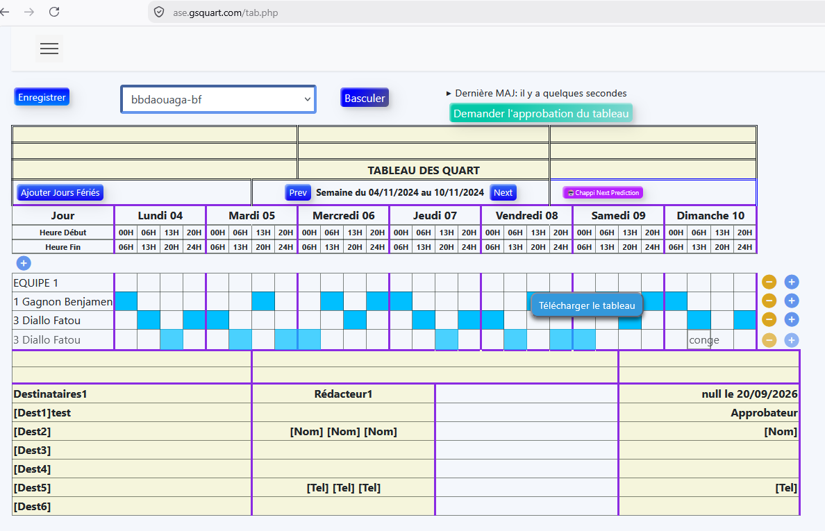Click the minus icon on the Gagnon Benjamen row
825x531 pixels.
(x=769, y=301)
